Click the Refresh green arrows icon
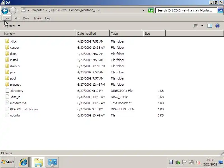The image size is (224, 168). (151, 10)
